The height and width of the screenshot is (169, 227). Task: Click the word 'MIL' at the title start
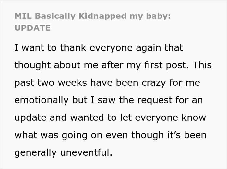23,16
